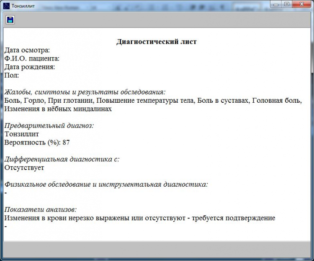Click the diagnosis text Тонзиллит in document

[22, 134]
